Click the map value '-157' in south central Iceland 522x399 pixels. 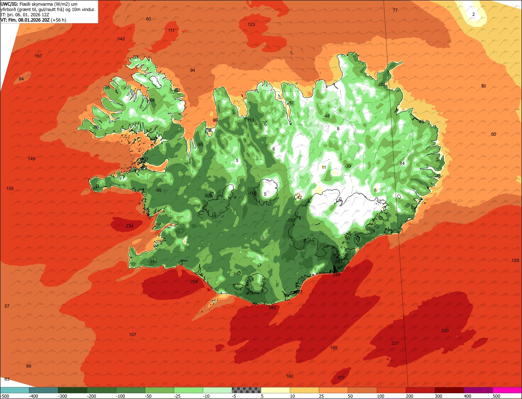(291, 221)
